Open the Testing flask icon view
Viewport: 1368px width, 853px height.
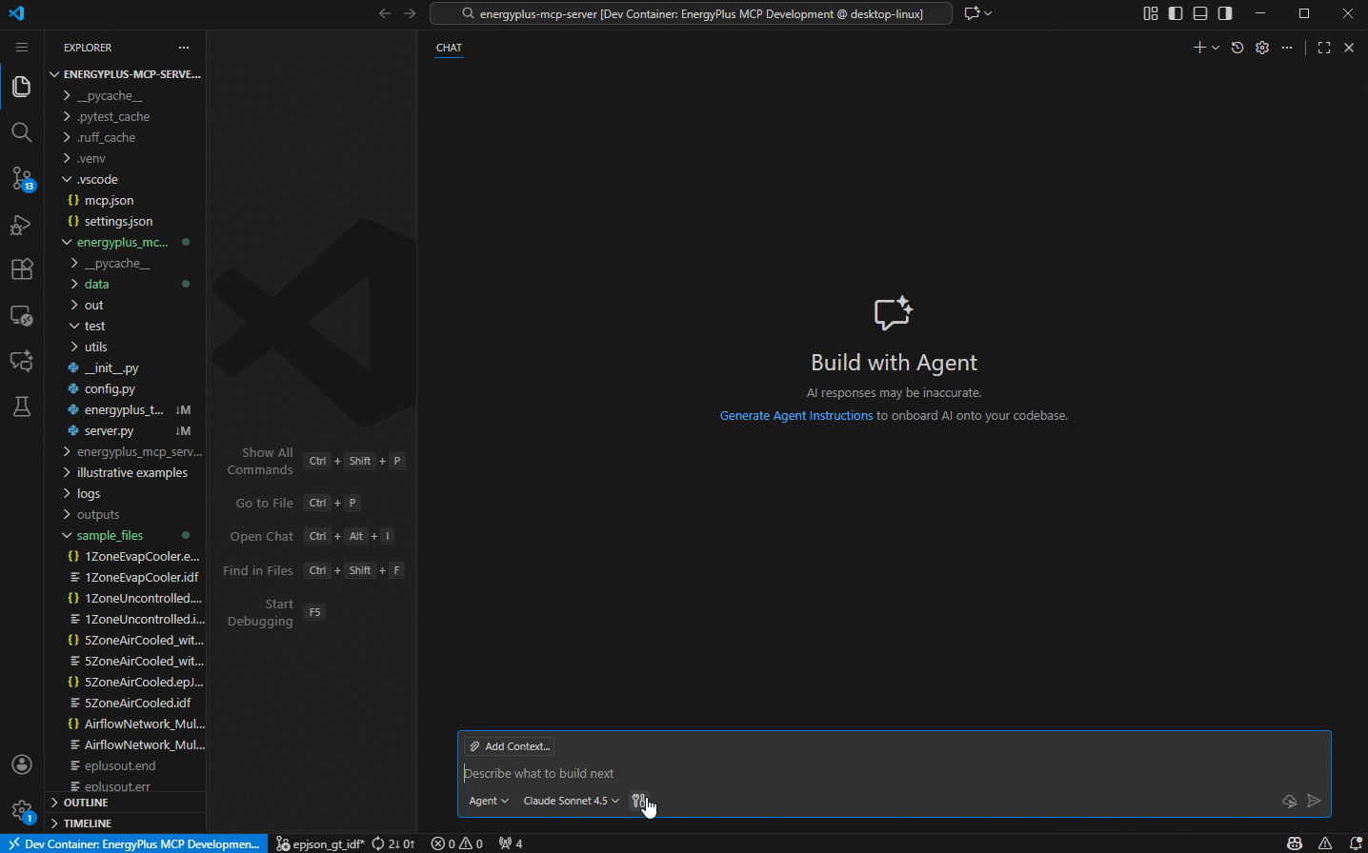click(22, 407)
